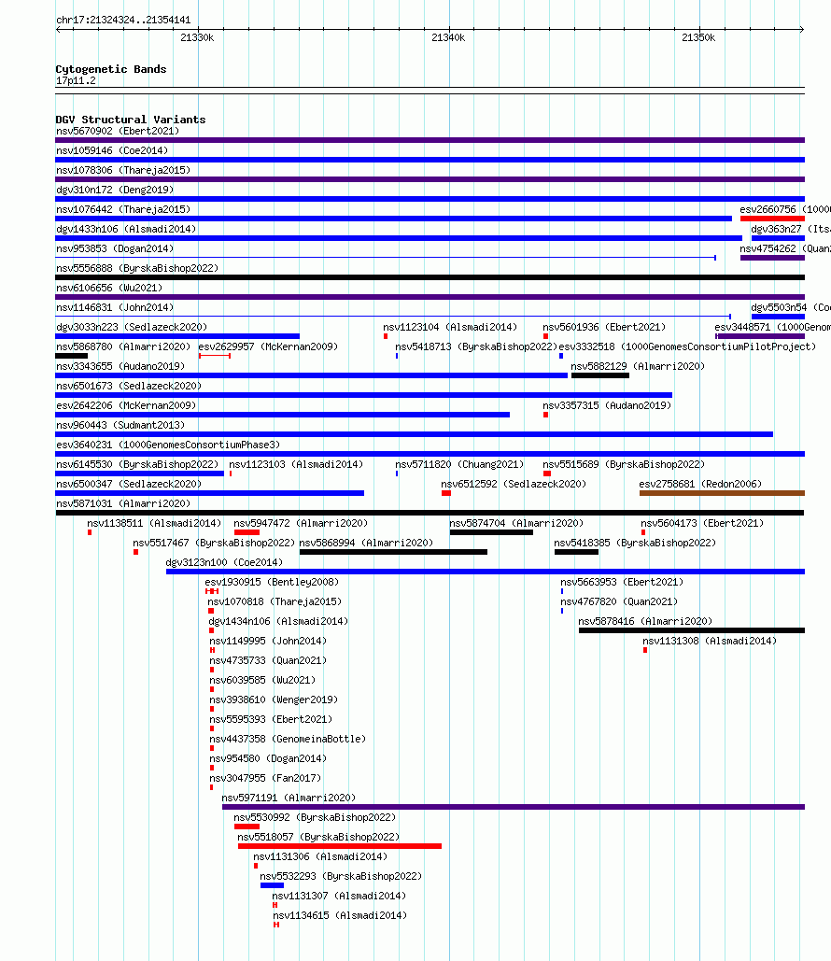
Task: Click the nsv6501673 (Sedlazeck2020) label
Action: [129, 386]
